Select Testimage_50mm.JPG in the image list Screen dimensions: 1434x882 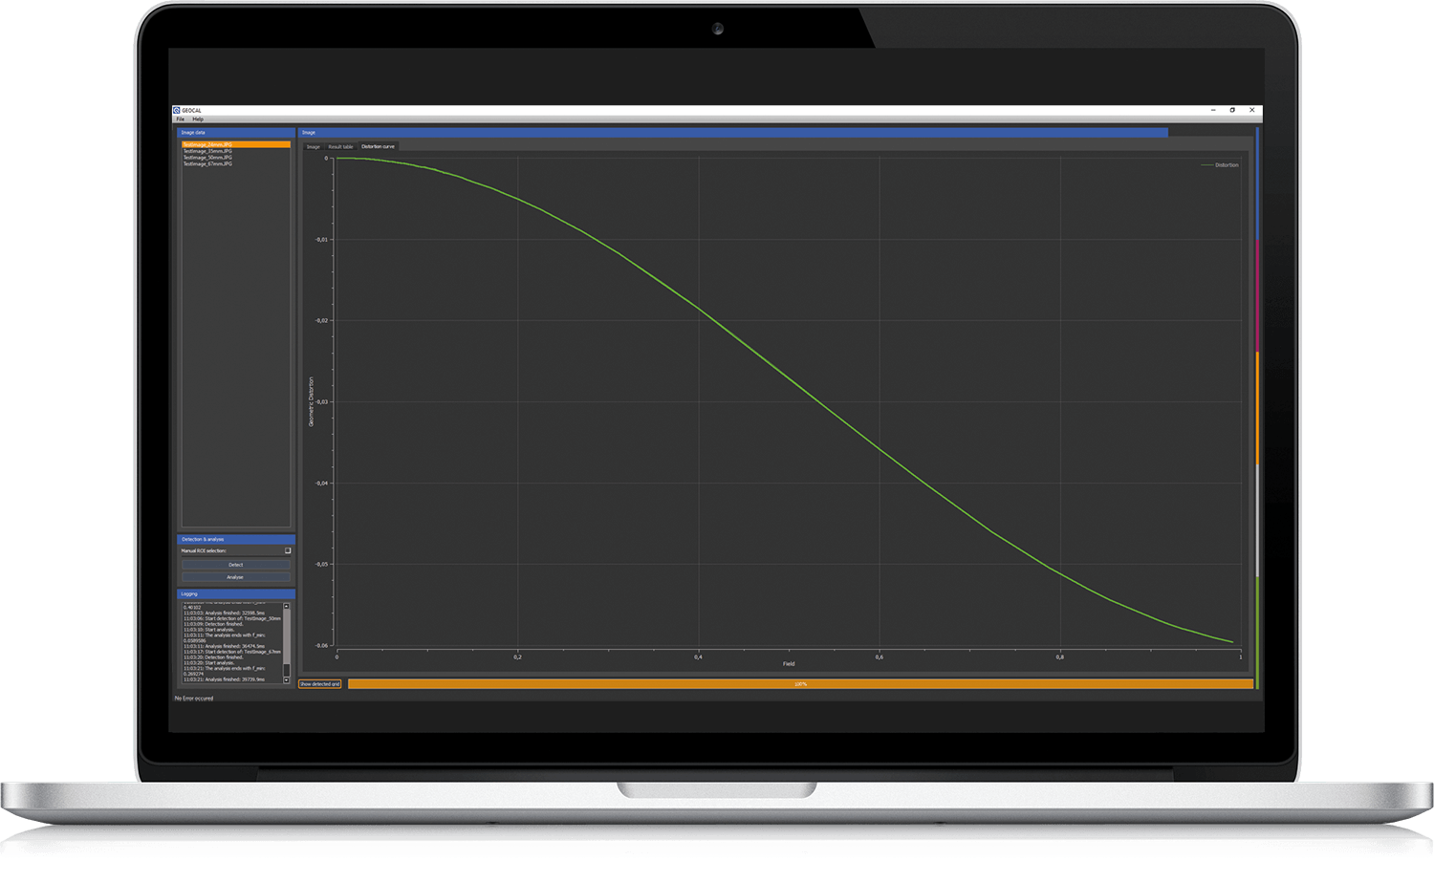pos(236,158)
